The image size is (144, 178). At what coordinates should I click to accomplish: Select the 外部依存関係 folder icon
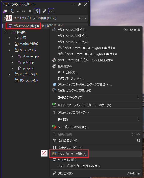17,44
